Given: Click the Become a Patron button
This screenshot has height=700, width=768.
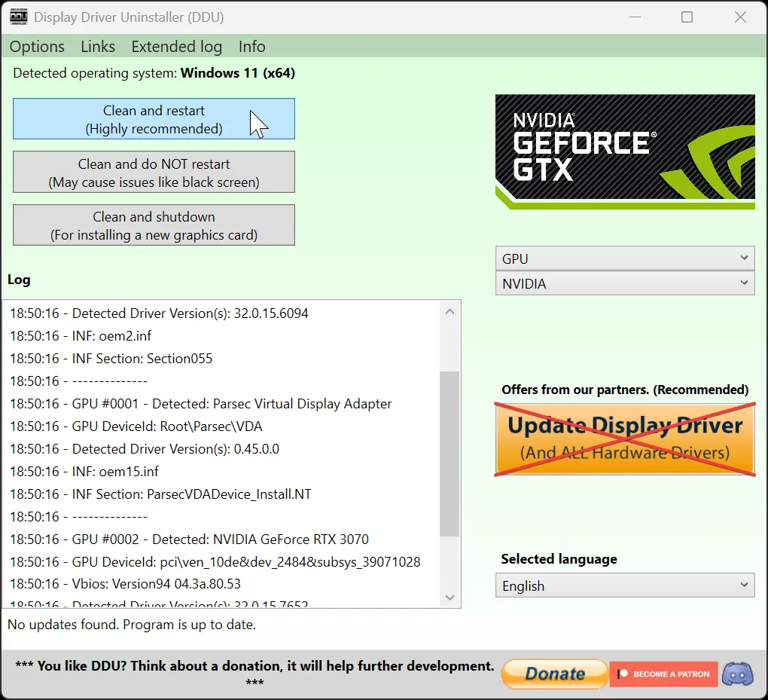Looking at the screenshot, I should point(663,674).
